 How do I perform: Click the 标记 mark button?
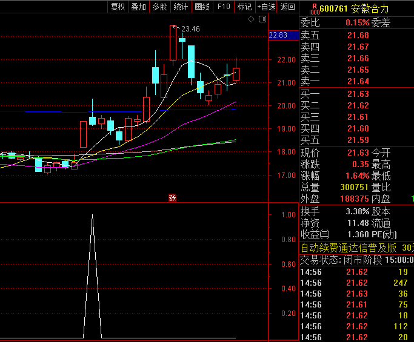[244, 7]
